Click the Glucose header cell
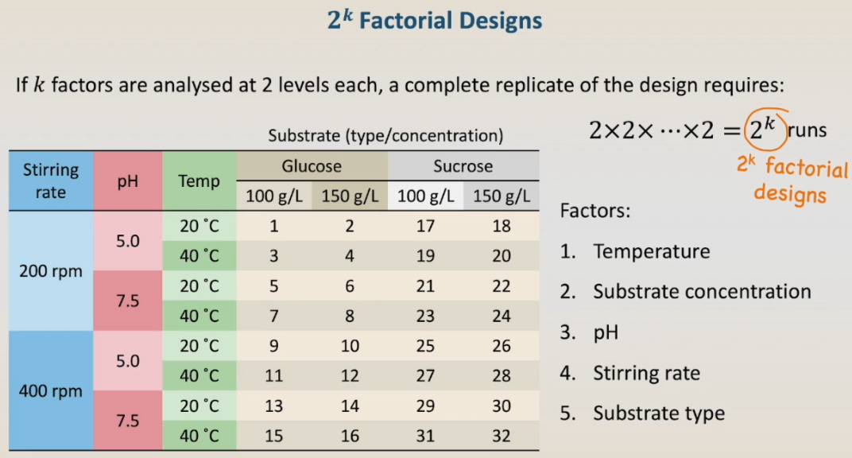 point(312,166)
